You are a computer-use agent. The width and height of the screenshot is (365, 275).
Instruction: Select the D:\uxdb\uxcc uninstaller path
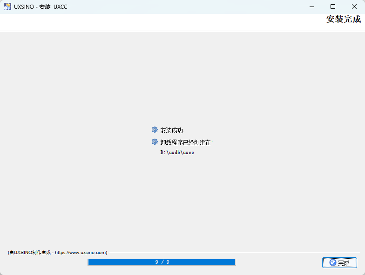(x=177, y=152)
